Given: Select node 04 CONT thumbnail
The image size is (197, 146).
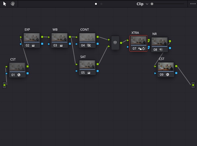Looking at the screenshot, I should pos(87,37).
